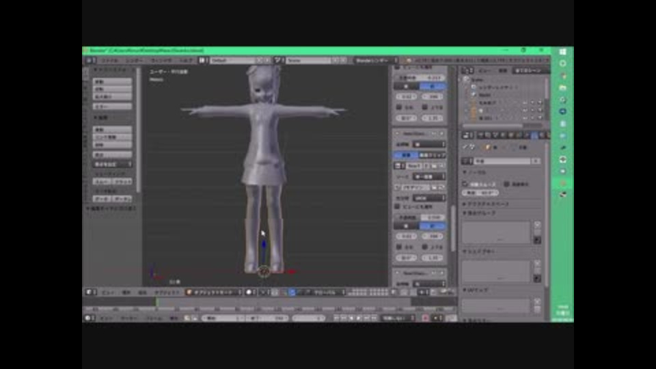
Task: Toggle render camera icon of first outliner object
Action: (540, 102)
